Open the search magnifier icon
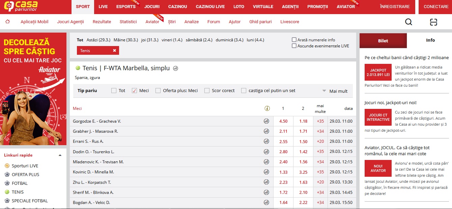Screen dimensions: 452x209 tap(408, 22)
